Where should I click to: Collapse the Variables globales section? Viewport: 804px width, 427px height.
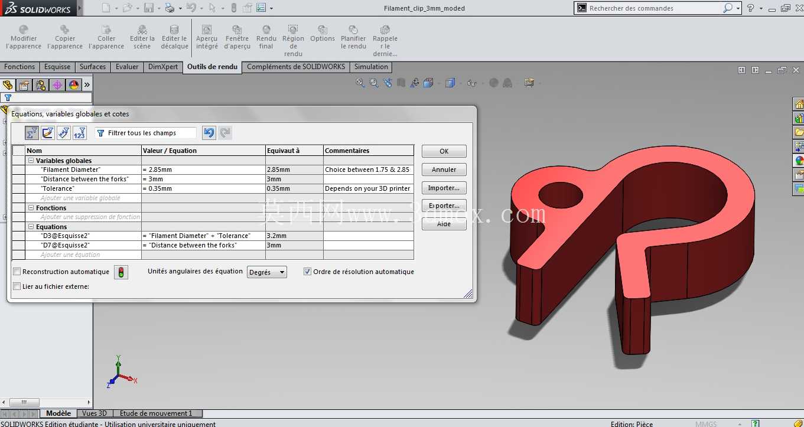point(31,161)
